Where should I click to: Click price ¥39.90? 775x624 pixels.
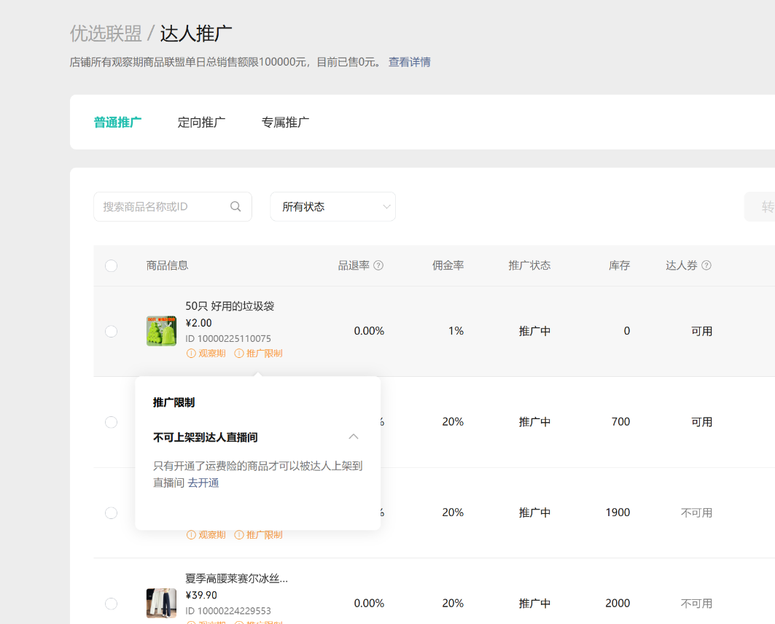pyautogui.click(x=201, y=595)
